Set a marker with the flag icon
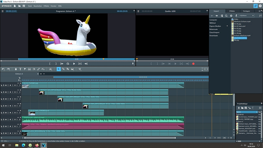Viewport: 263px width, 148px height. click(x=25, y=69)
